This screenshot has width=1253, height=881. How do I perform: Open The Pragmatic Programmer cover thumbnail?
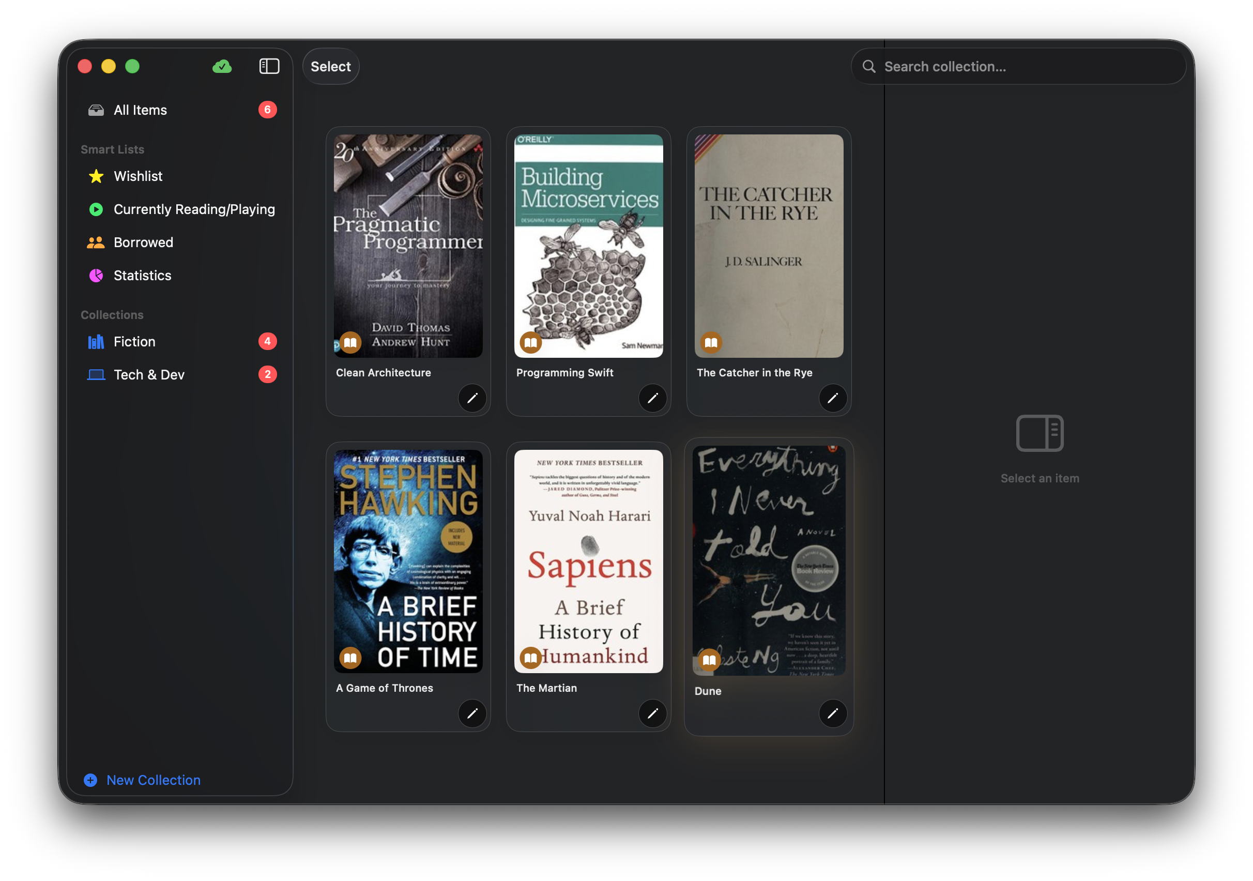click(x=408, y=246)
